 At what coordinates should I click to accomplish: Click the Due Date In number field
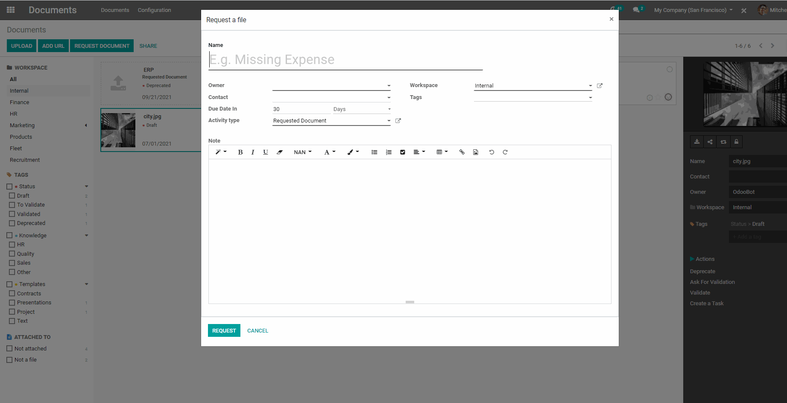(301, 109)
